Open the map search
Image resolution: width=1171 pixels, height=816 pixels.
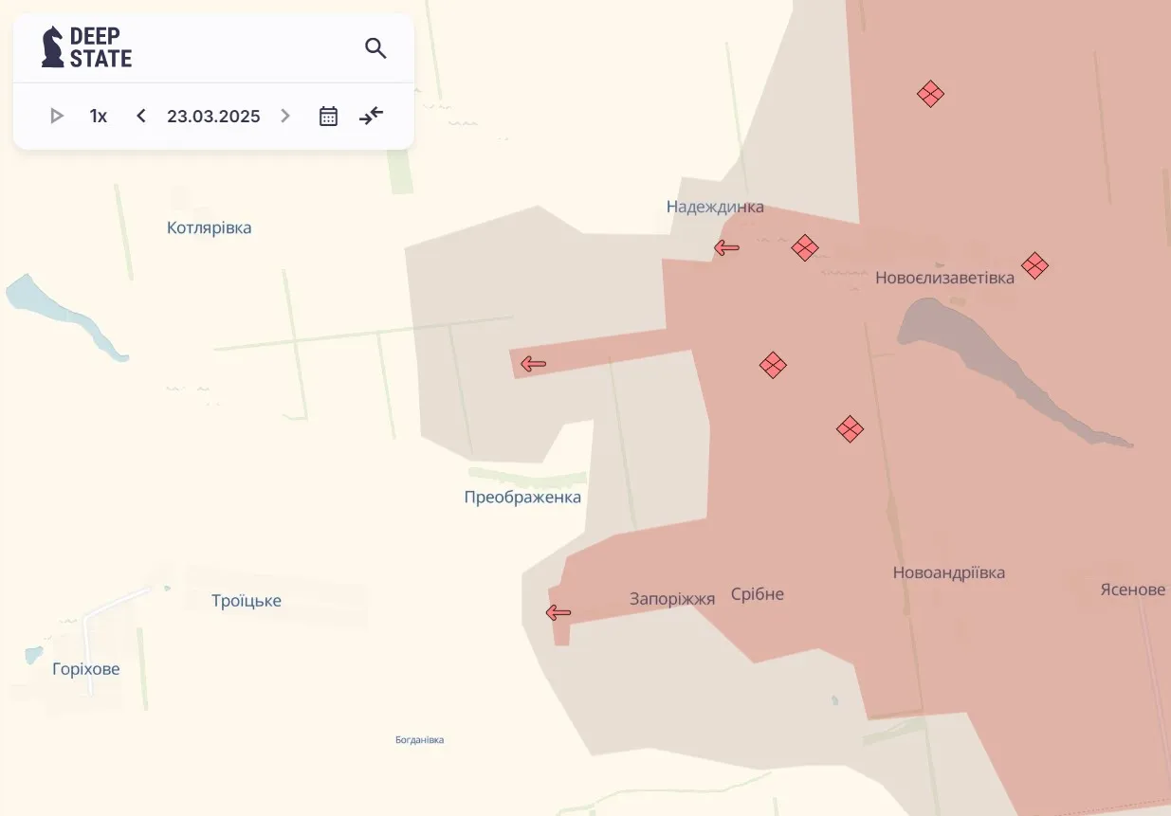tap(375, 47)
